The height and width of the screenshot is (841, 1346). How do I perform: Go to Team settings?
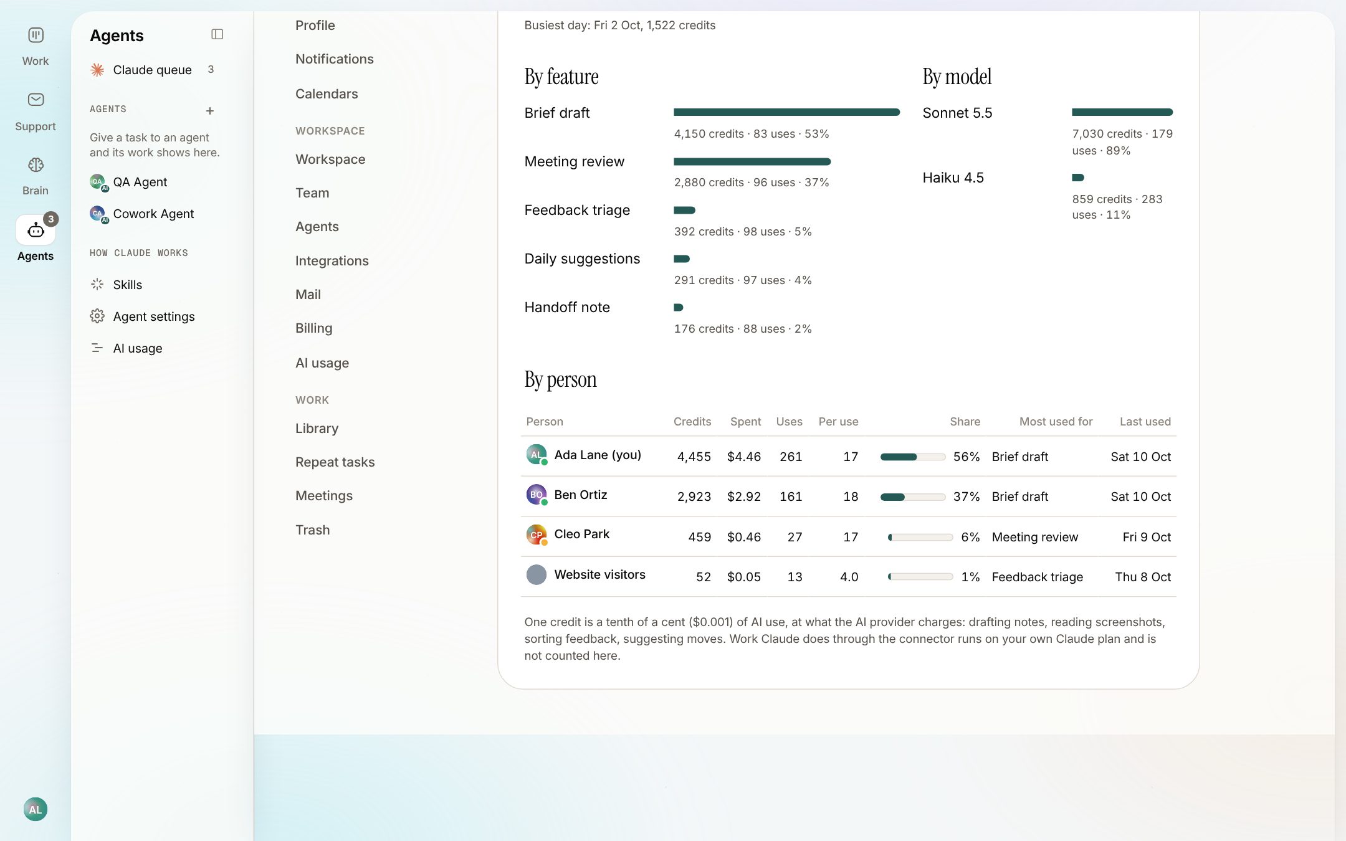(x=312, y=192)
